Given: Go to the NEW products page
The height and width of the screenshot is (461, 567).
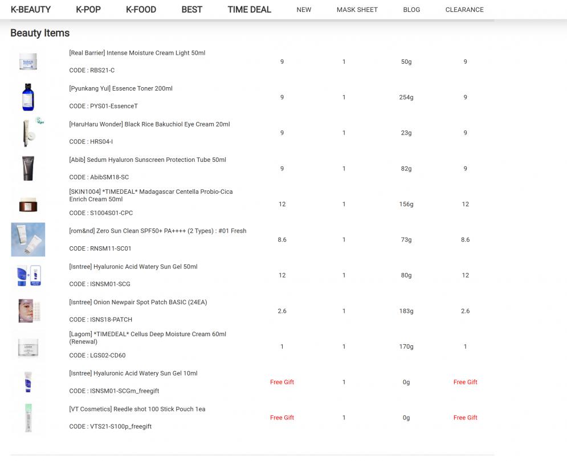Looking at the screenshot, I should 304,10.
